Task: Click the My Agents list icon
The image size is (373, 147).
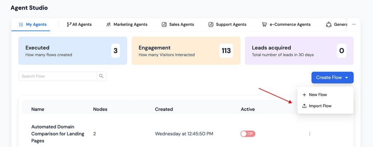Action: 21,25
